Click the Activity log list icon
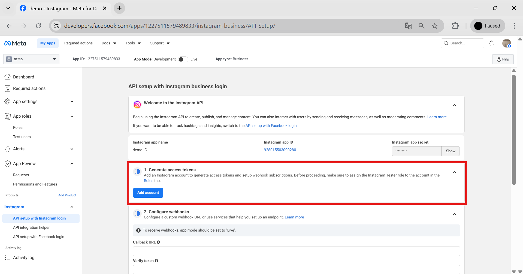The image size is (523, 274). click(x=8, y=258)
